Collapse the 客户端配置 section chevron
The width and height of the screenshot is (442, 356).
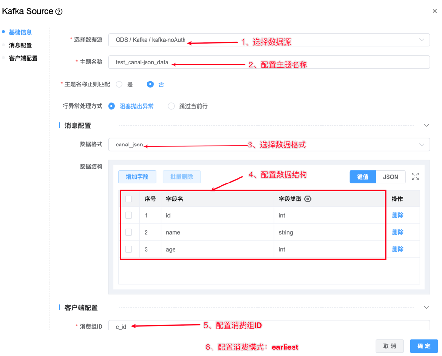point(426,308)
